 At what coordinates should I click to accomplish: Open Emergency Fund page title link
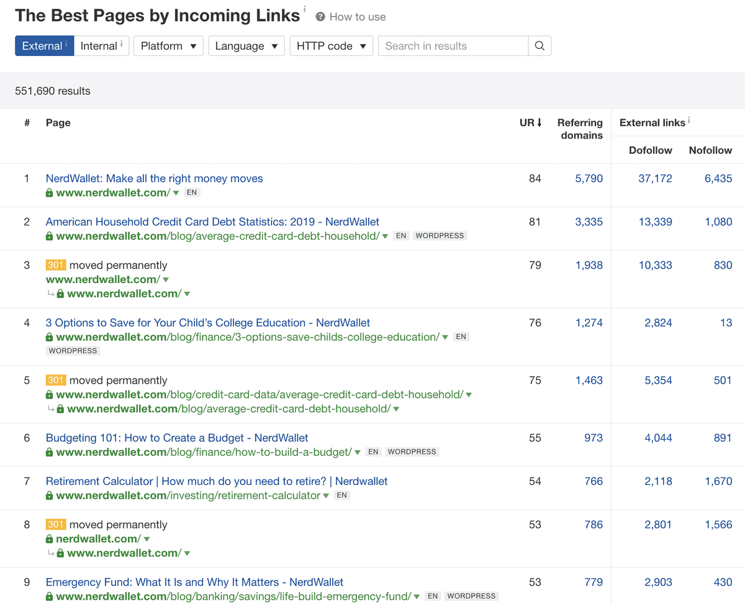tap(194, 582)
